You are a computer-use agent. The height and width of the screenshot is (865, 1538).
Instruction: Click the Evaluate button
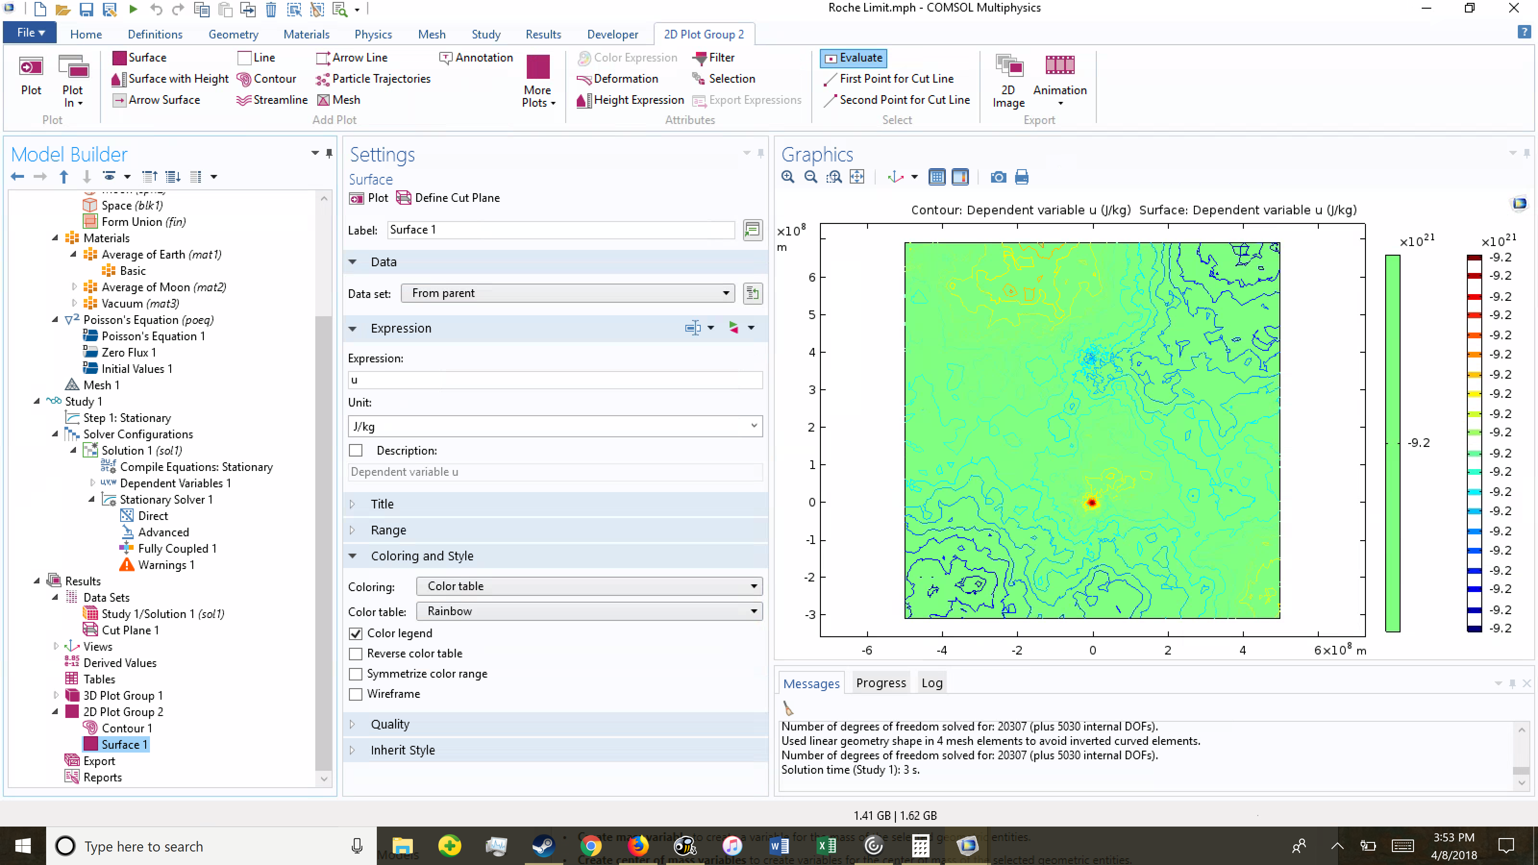tap(853, 58)
